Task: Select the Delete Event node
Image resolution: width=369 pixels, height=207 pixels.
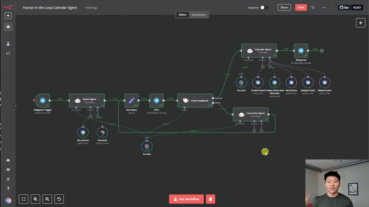Action: [325, 82]
